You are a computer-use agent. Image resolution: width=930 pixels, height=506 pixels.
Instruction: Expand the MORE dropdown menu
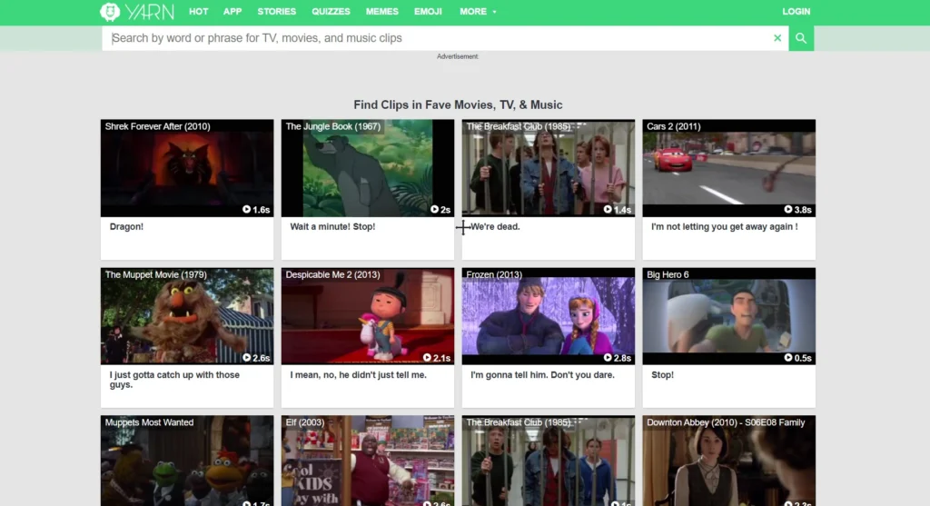[x=478, y=11]
